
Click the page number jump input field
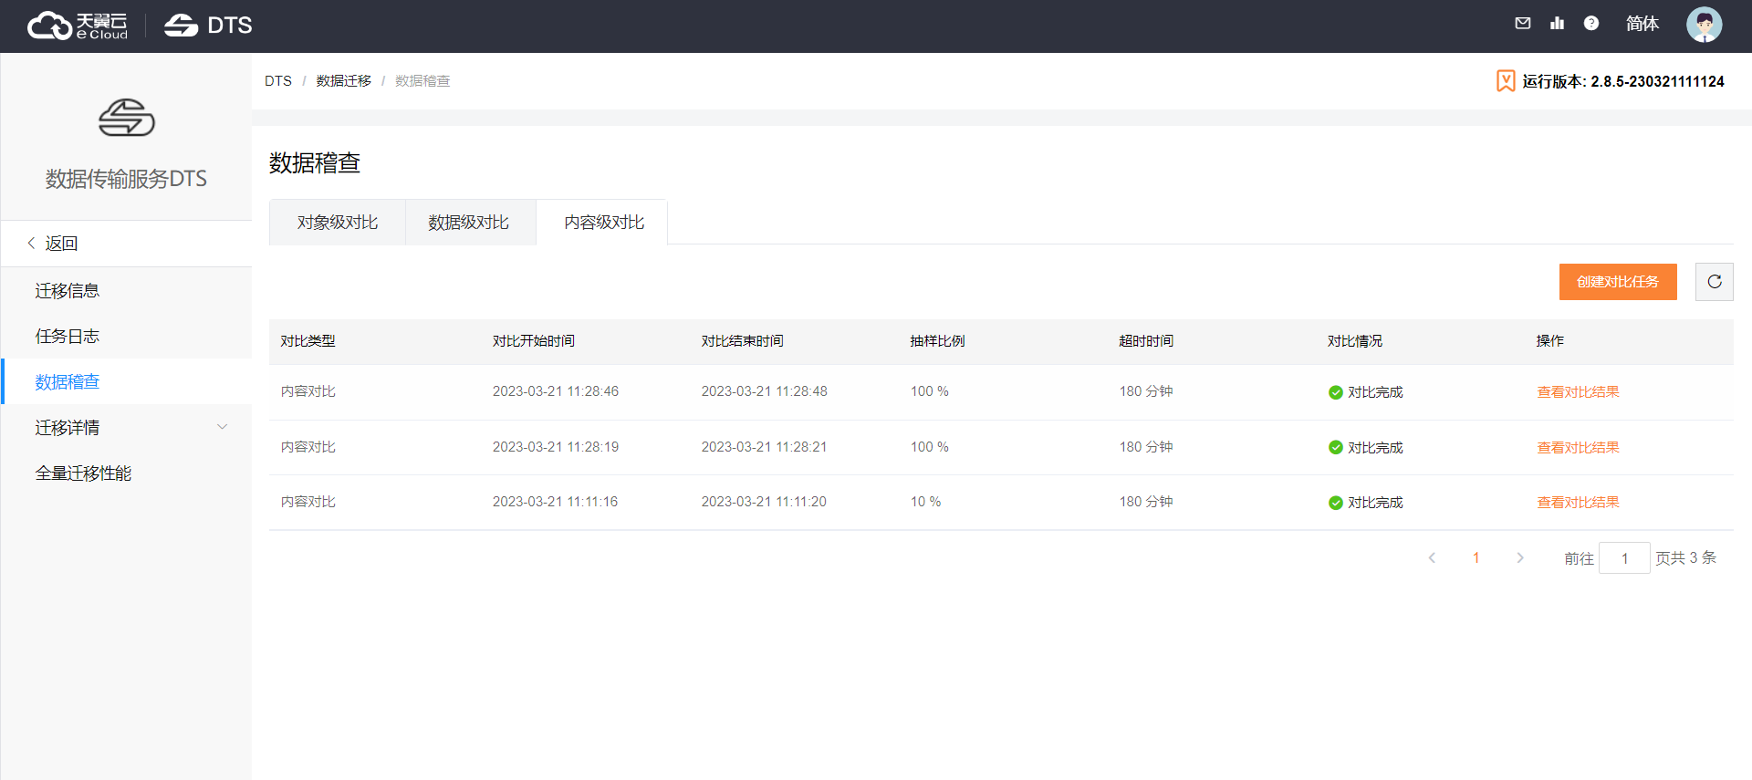tap(1623, 558)
